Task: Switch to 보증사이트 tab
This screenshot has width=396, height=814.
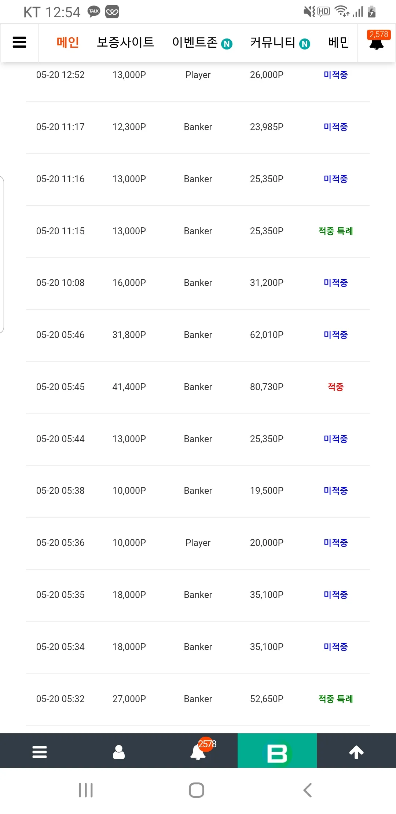Action: [125, 43]
